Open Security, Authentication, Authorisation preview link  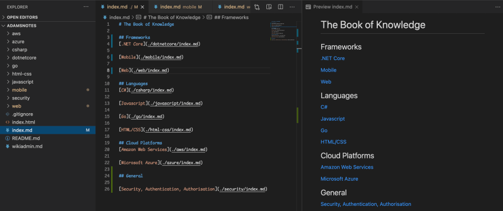[x=366, y=204]
